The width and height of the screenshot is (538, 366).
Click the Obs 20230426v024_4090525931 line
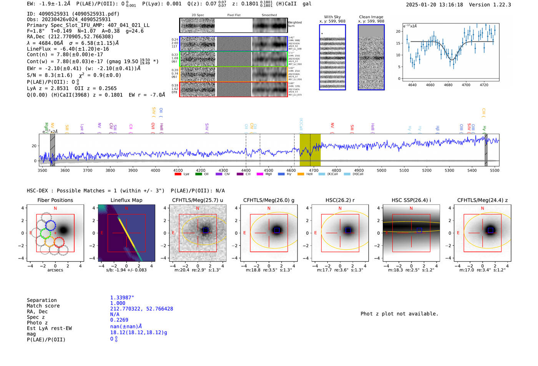(69, 20)
